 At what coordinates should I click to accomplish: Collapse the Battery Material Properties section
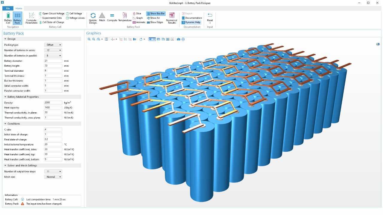[x=5, y=97]
